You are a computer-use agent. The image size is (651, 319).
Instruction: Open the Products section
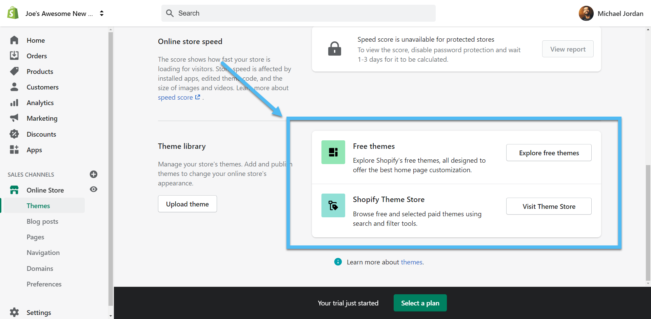click(x=40, y=72)
